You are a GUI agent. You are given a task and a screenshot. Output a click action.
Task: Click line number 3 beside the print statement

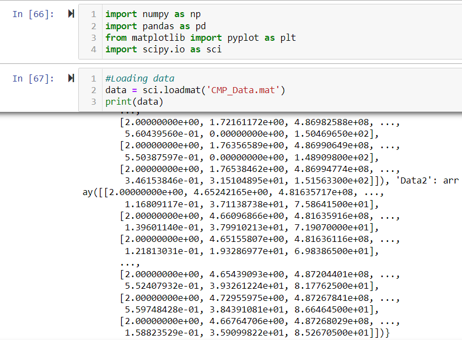click(94, 101)
